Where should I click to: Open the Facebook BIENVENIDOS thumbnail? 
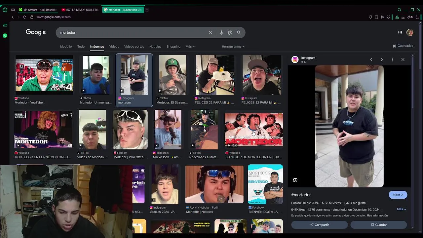coord(265,184)
